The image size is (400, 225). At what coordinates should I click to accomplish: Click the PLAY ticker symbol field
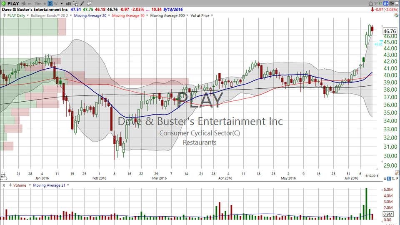click(13, 4)
